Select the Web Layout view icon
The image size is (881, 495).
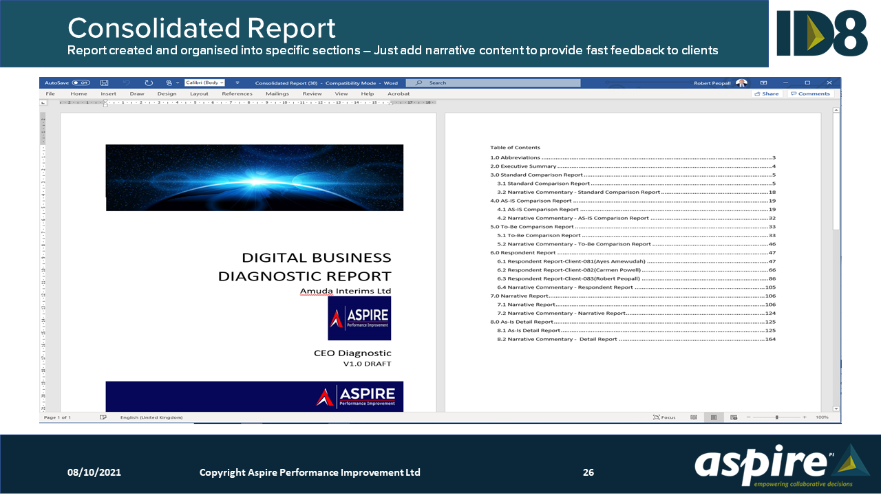pyautogui.click(x=734, y=417)
